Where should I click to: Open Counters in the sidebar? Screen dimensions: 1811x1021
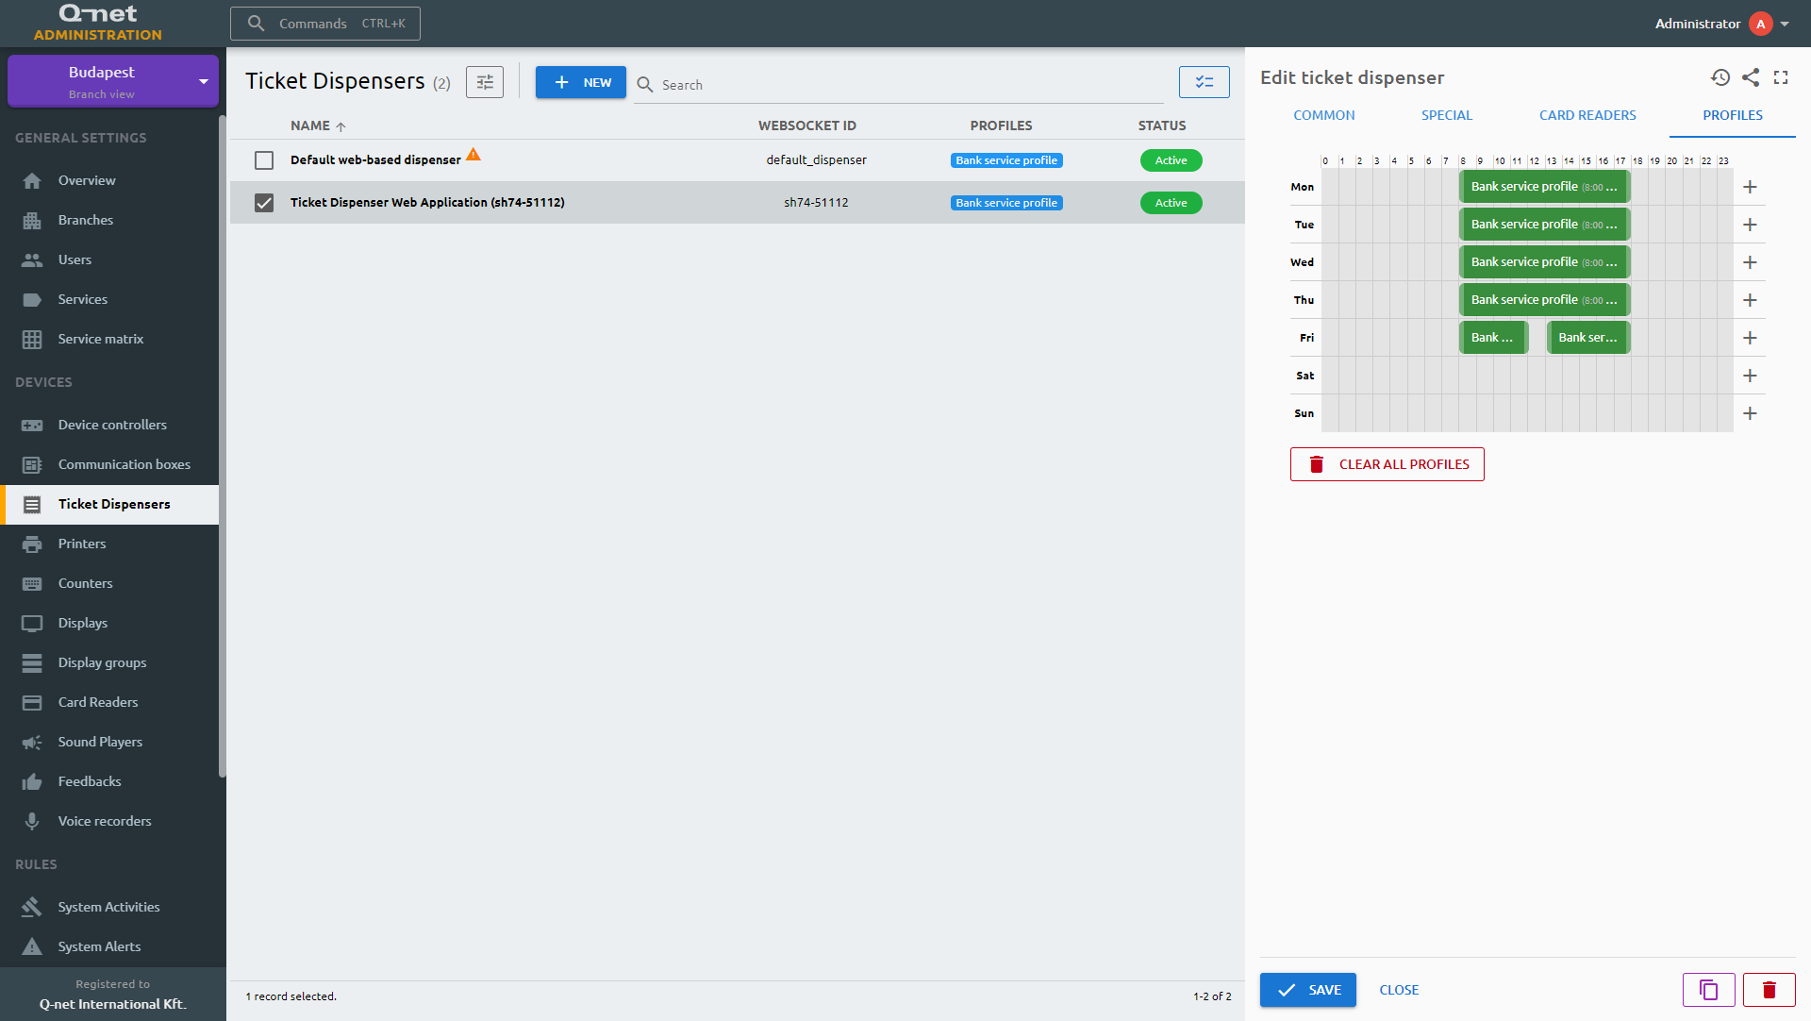[x=109, y=583]
